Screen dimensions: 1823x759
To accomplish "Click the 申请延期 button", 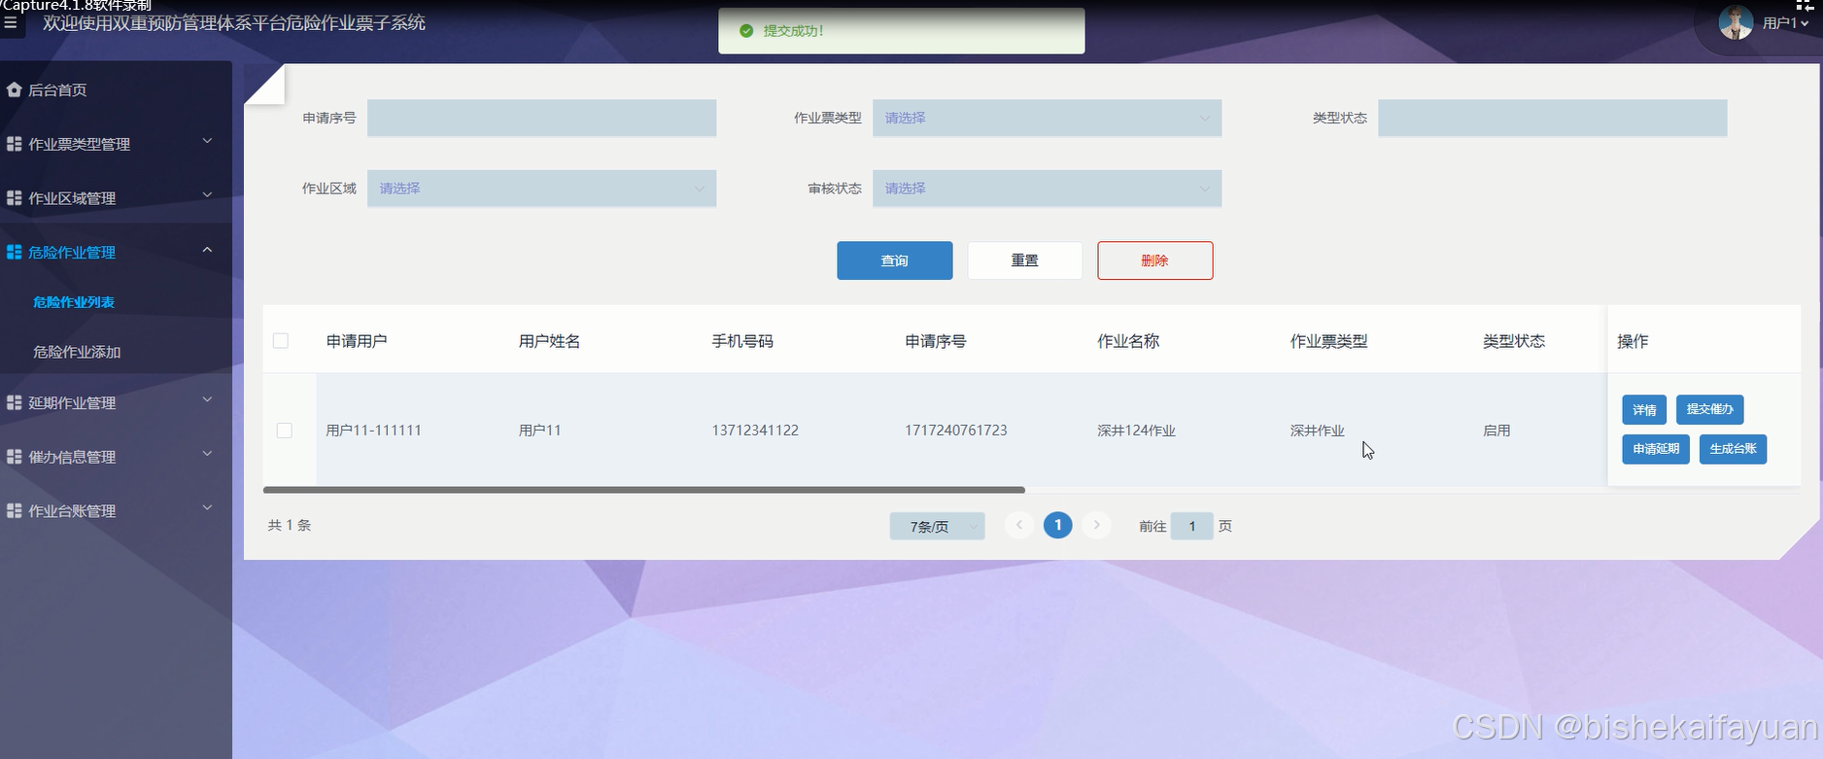I will (1656, 449).
